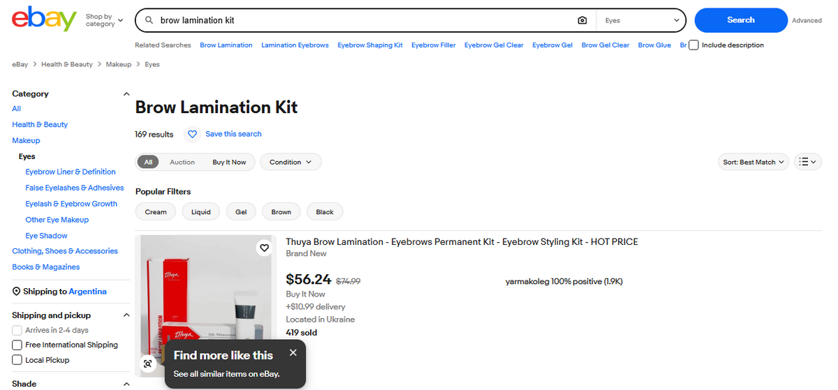This screenshot has width=838, height=390.
Task: Click Brow Glue related search
Action: point(654,45)
